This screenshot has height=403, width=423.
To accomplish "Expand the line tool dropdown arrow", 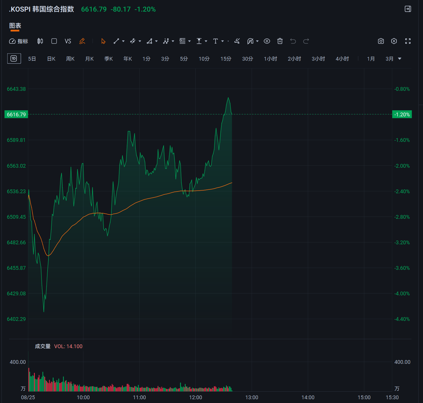I will point(123,41).
